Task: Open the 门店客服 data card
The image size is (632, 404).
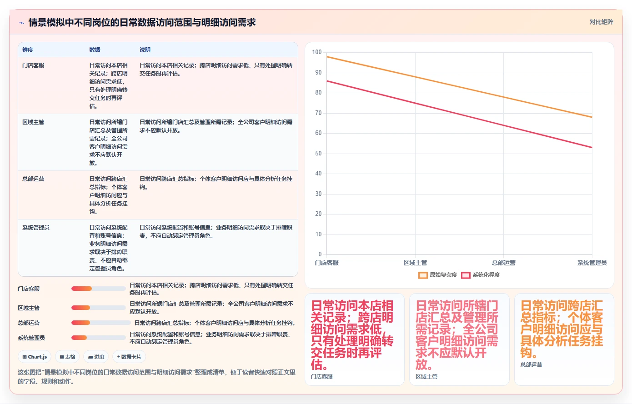Action: (355, 339)
